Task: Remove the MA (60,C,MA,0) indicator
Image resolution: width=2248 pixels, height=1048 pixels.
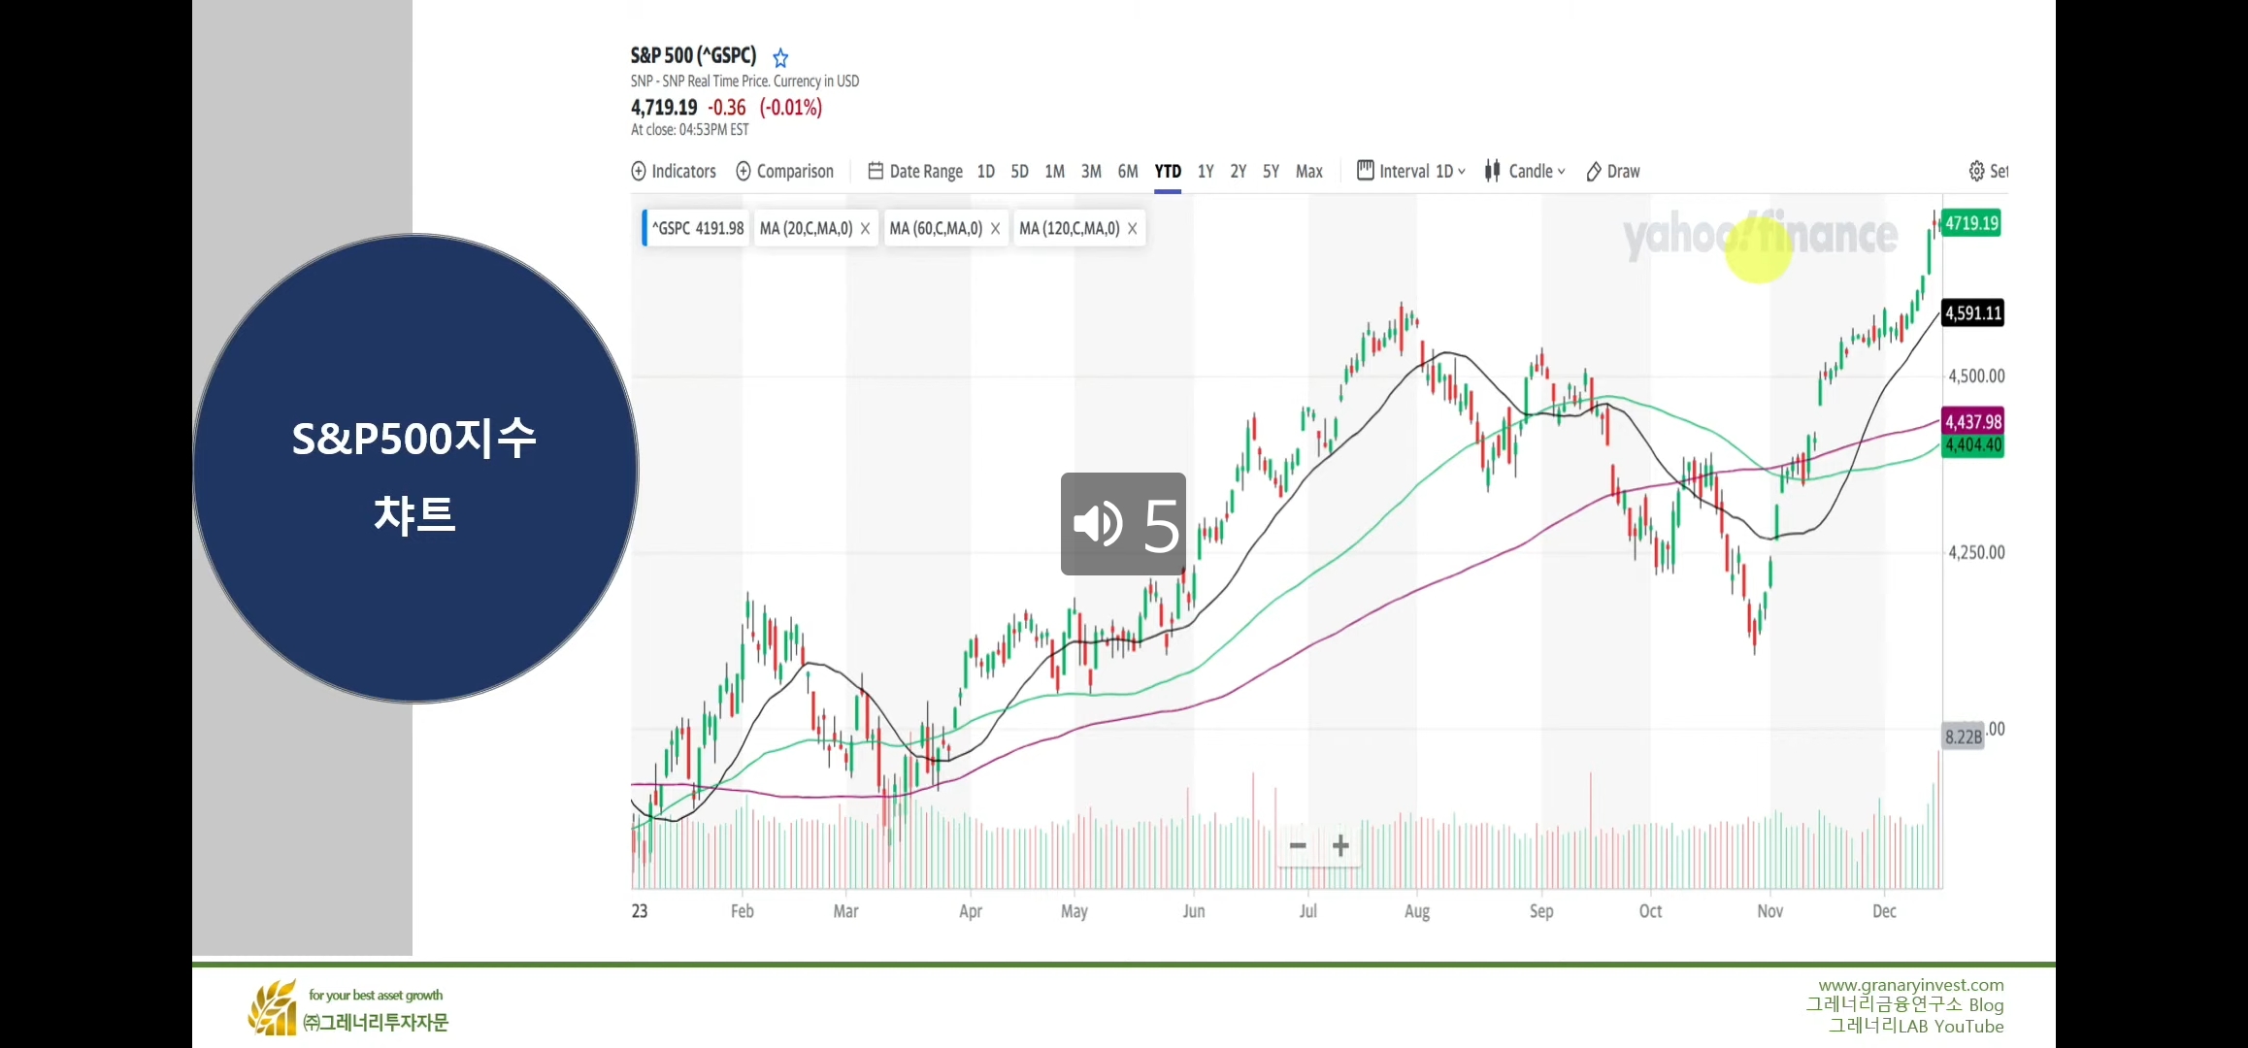Action: 995,229
